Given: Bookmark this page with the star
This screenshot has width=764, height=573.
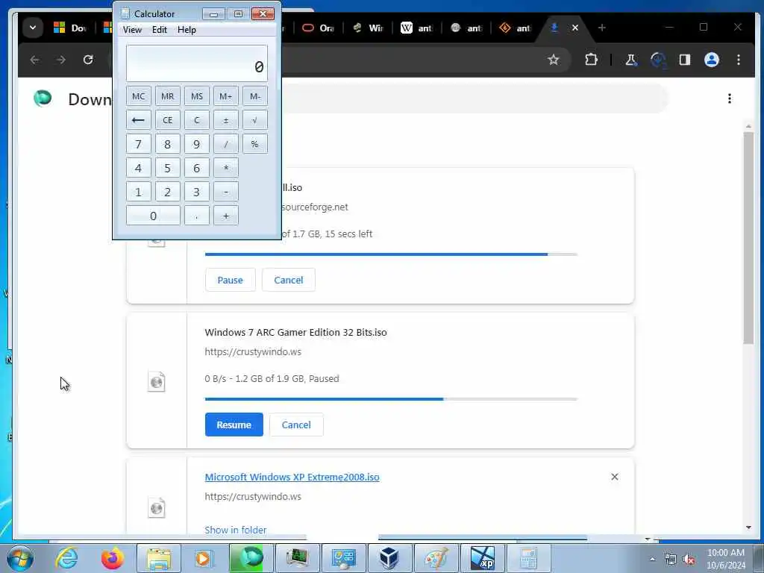Looking at the screenshot, I should click(553, 60).
